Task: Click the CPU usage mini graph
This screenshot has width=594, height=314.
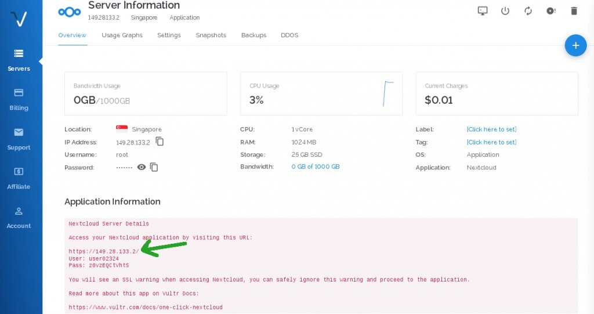Action: click(x=388, y=93)
